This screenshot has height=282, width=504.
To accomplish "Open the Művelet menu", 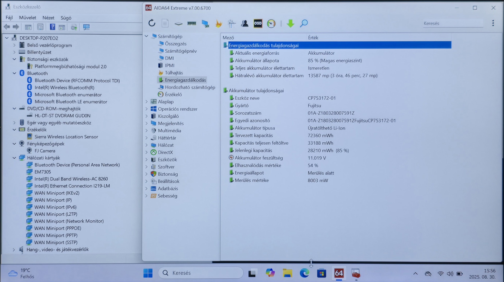I will [28, 18].
